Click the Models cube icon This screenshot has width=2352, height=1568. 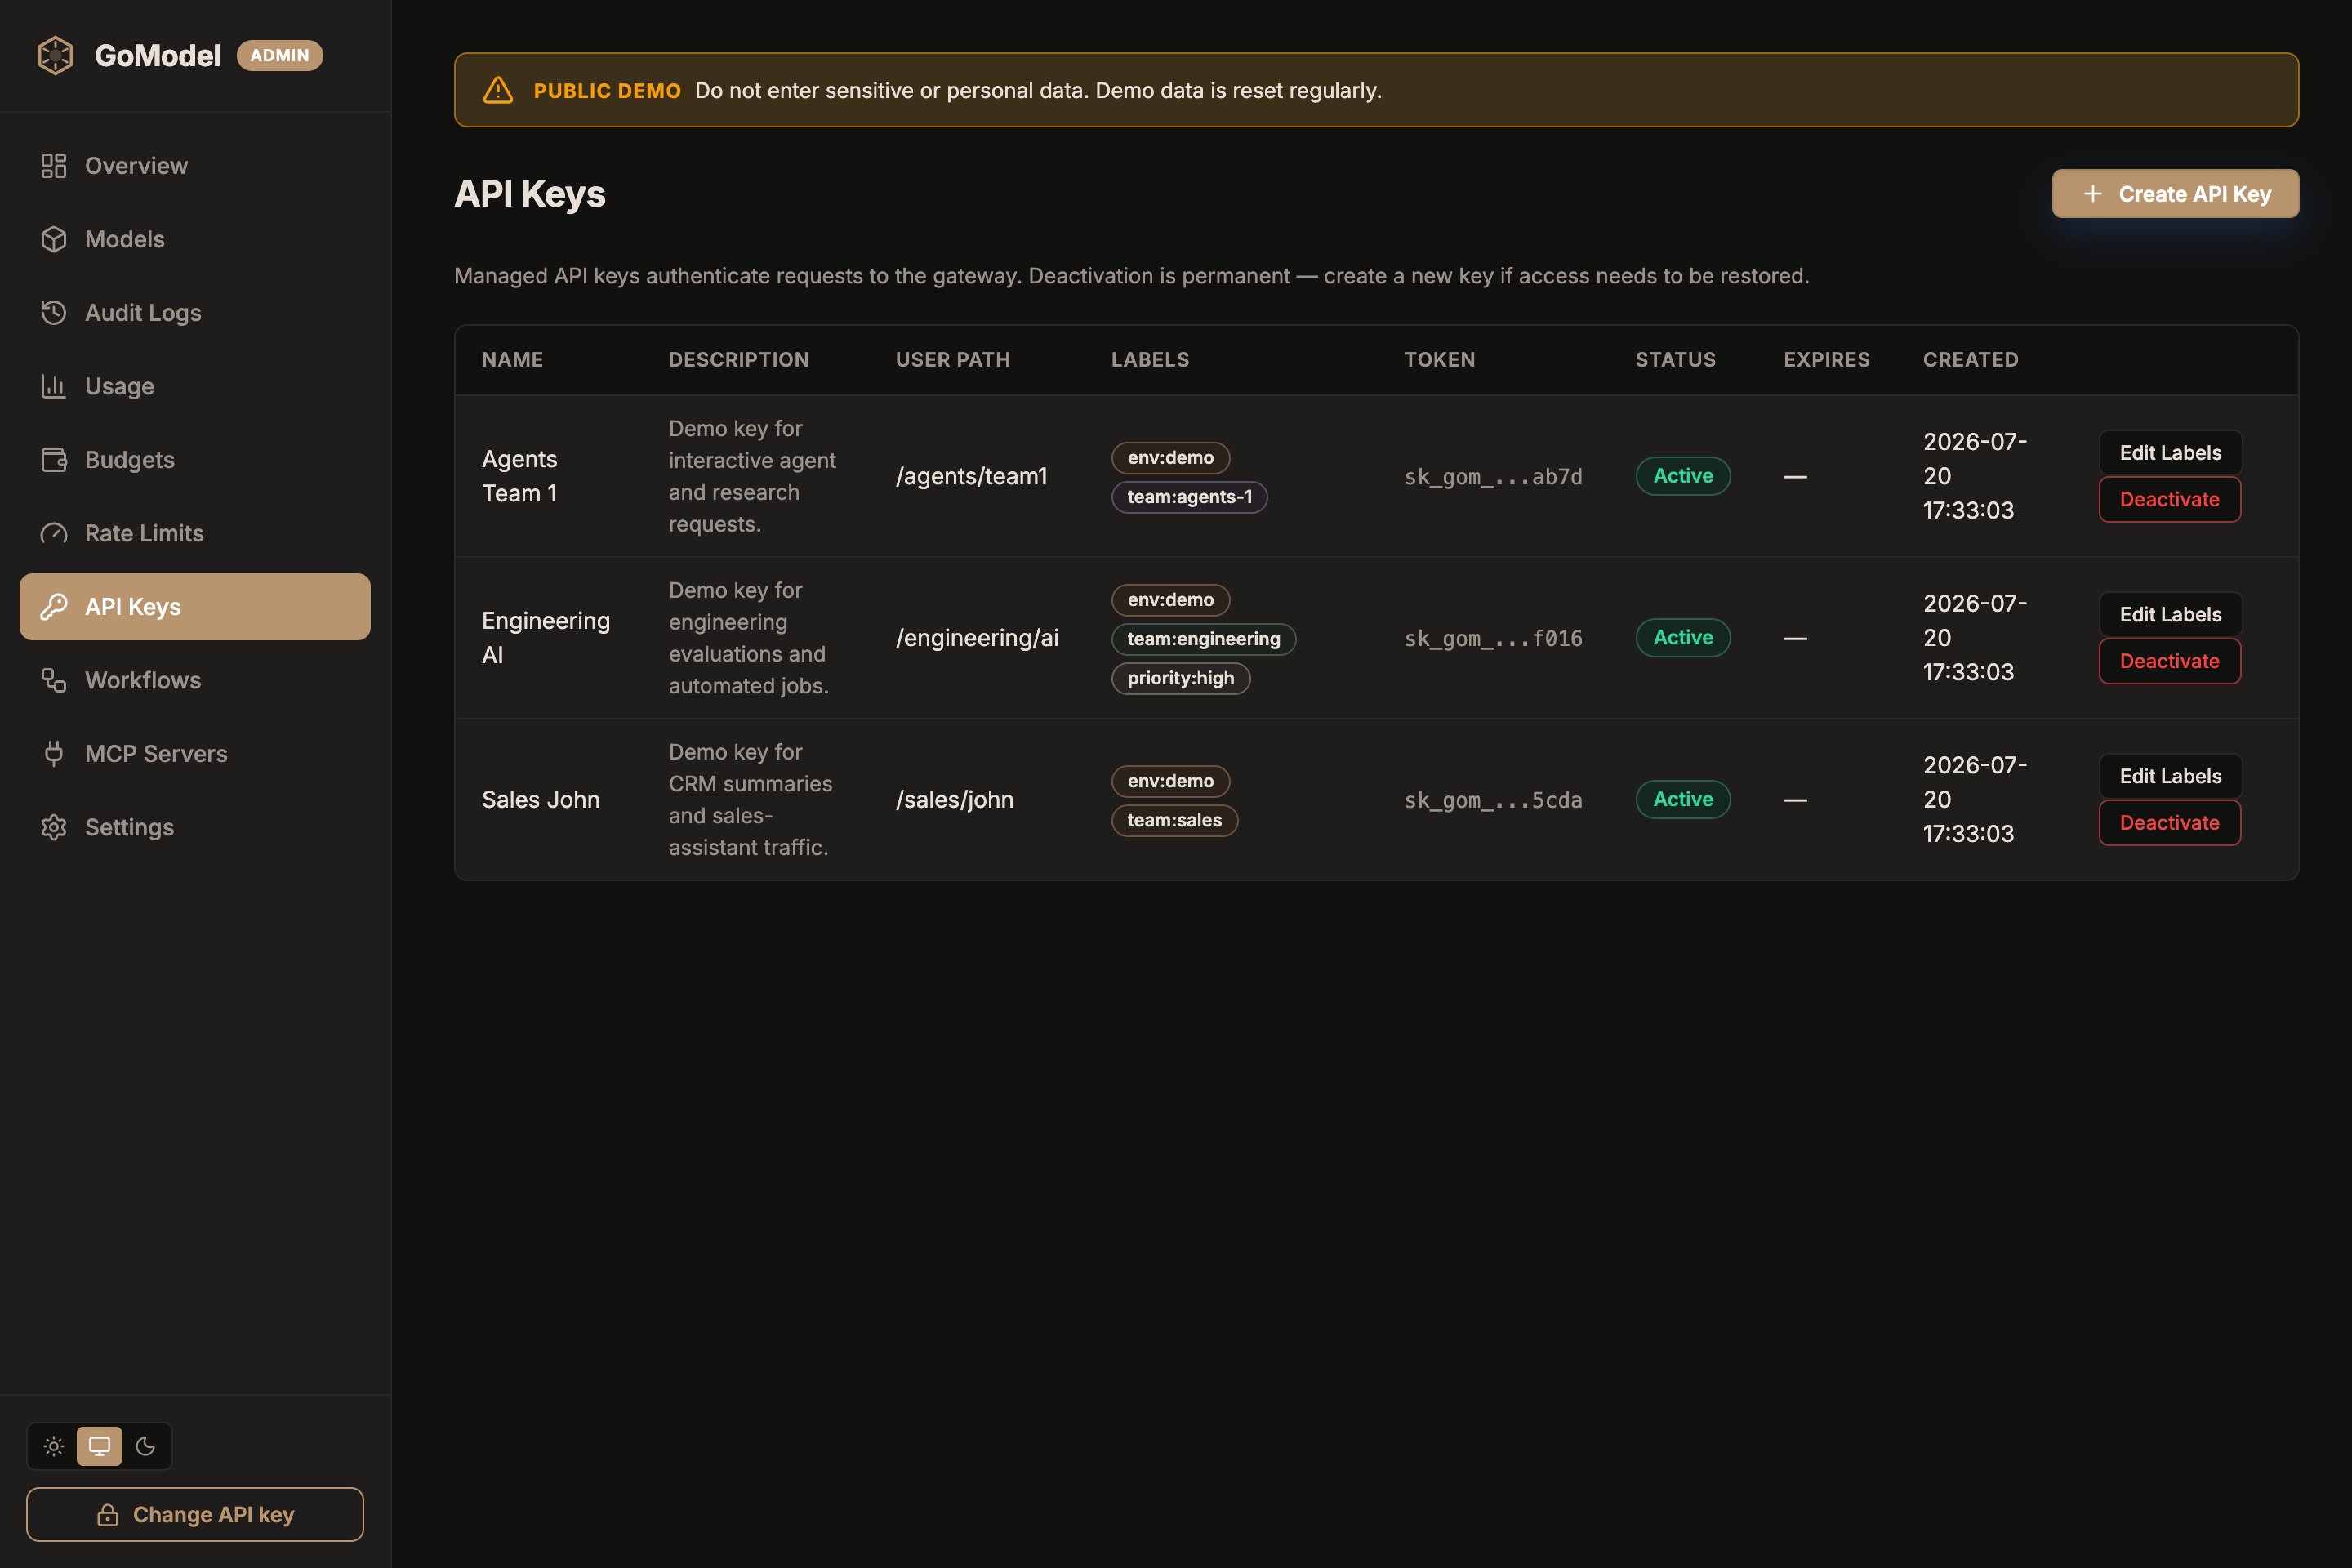pyautogui.click(x=54, y=239)
